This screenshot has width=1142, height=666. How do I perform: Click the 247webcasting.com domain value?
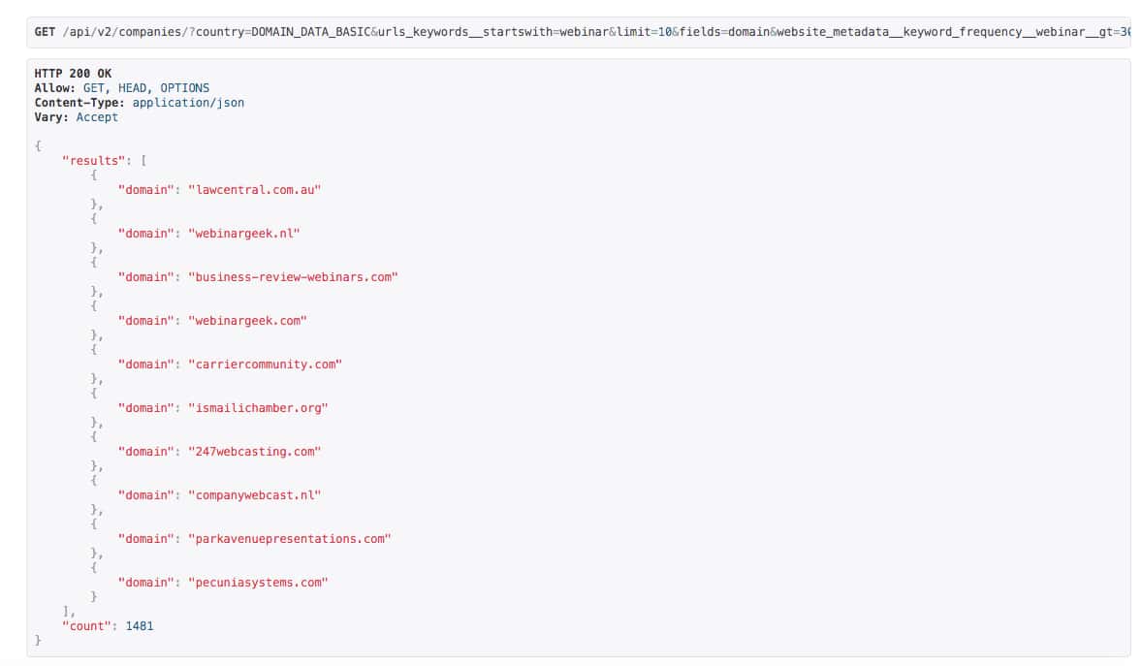click(x=254, y=451)
